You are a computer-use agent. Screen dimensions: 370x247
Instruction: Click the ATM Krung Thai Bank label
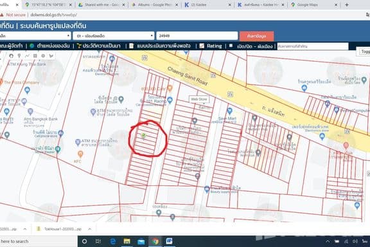coord(27,64)
